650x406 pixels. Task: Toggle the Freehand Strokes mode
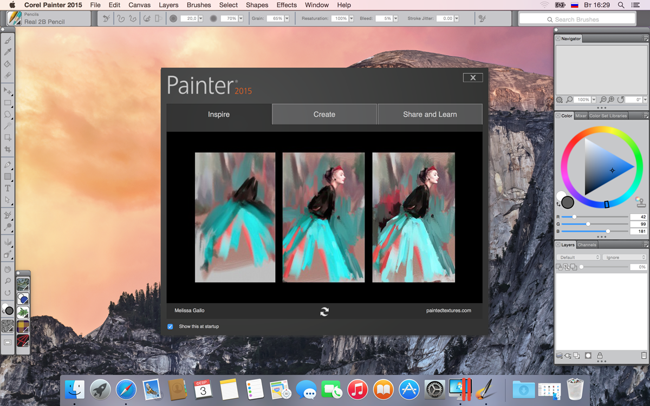(x=121, y=18)
